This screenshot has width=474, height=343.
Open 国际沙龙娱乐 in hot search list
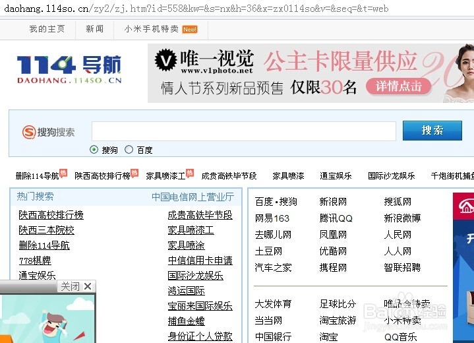coord(195,276)
